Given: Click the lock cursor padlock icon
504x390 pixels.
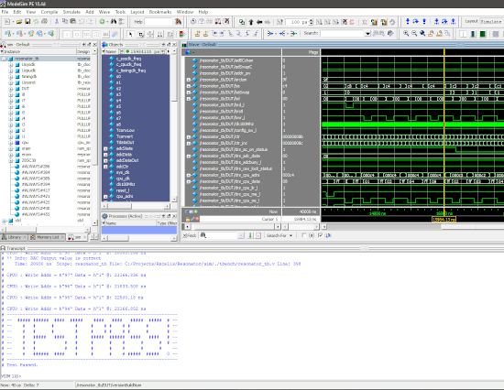Looking at the screenshot, I should click(188, 219).
